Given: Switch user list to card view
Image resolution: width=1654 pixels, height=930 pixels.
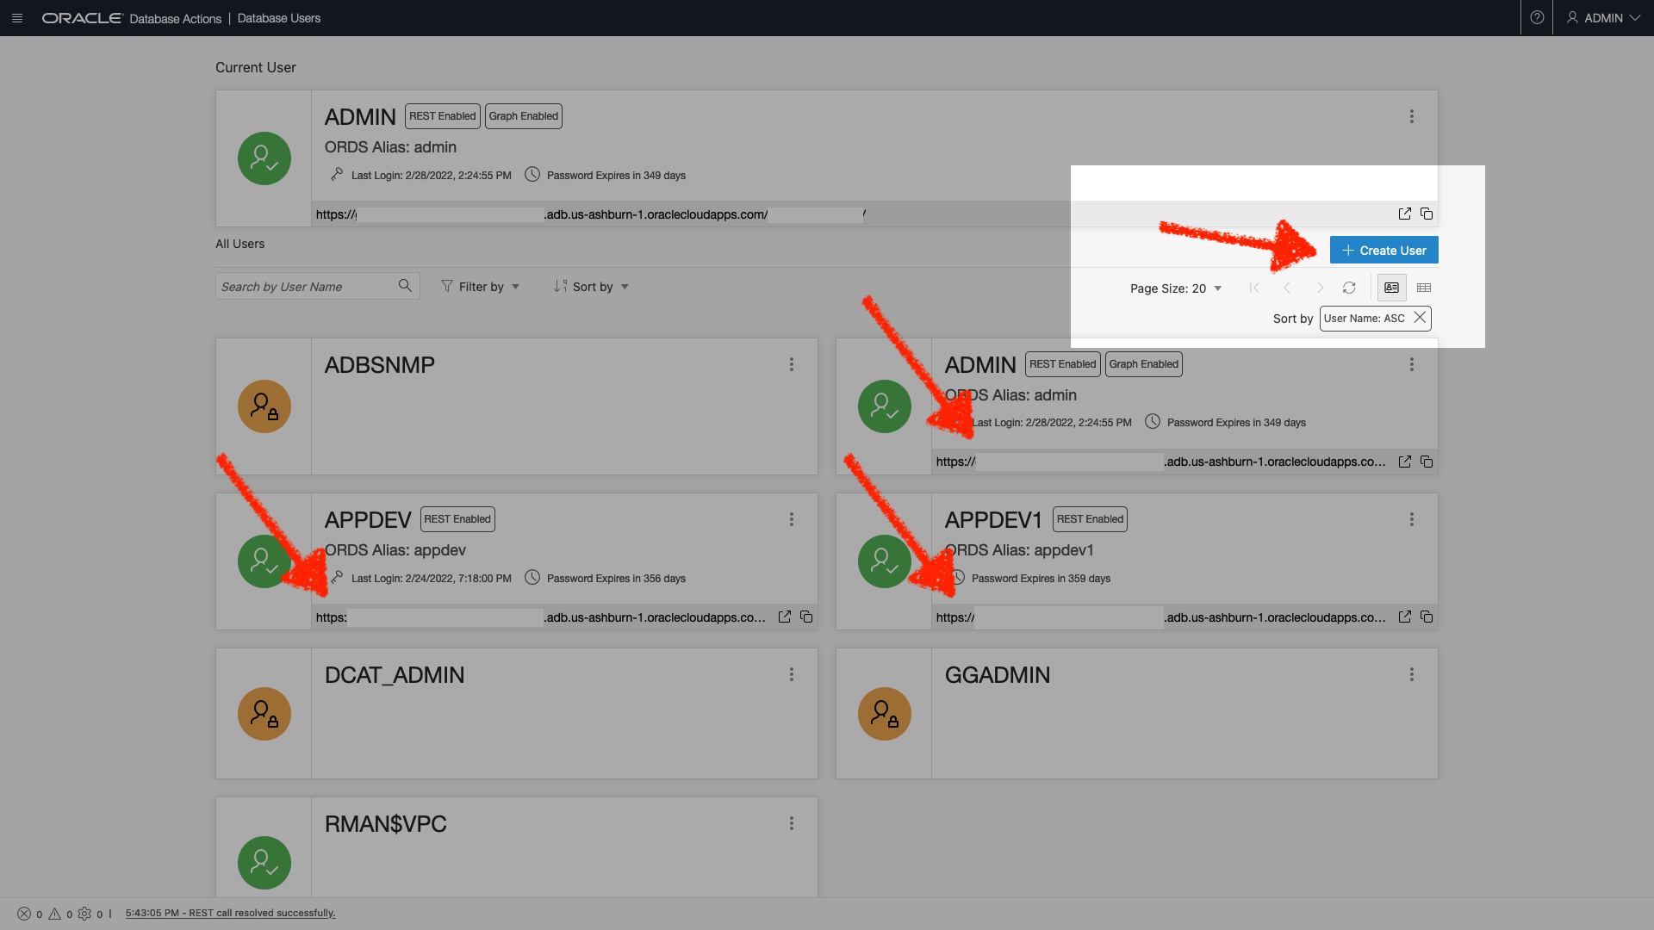Looking at the screenshot, I should click(1391, 287).
